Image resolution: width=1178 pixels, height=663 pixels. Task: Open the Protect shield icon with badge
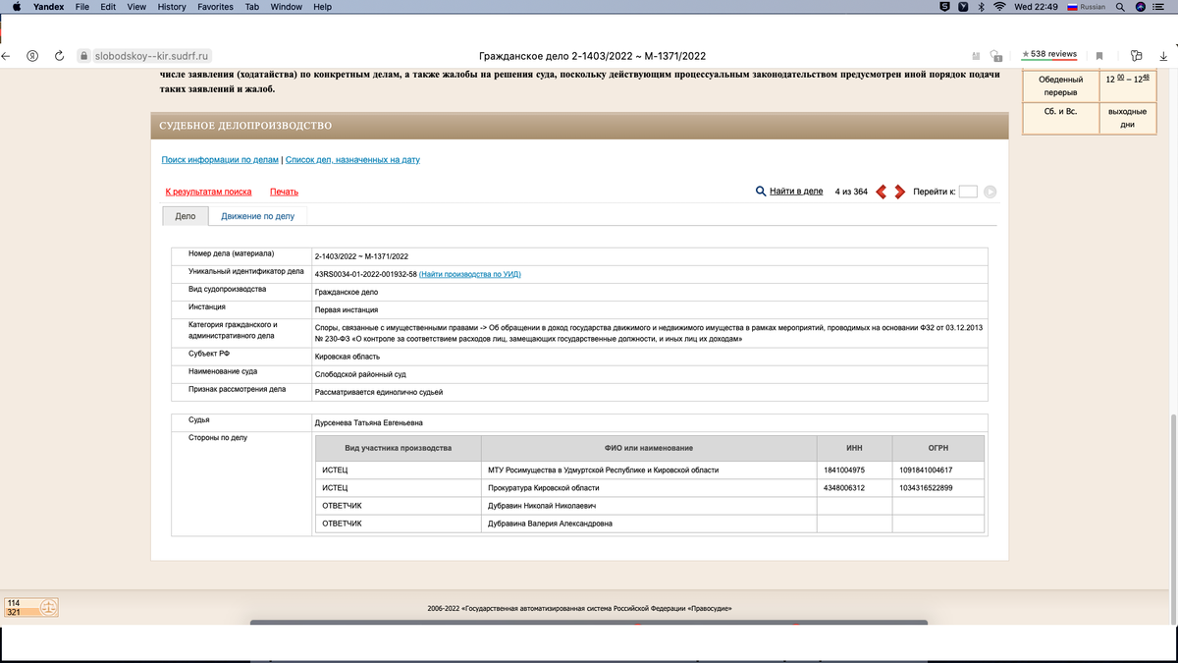pyautogui.click(x=996, y=56)
